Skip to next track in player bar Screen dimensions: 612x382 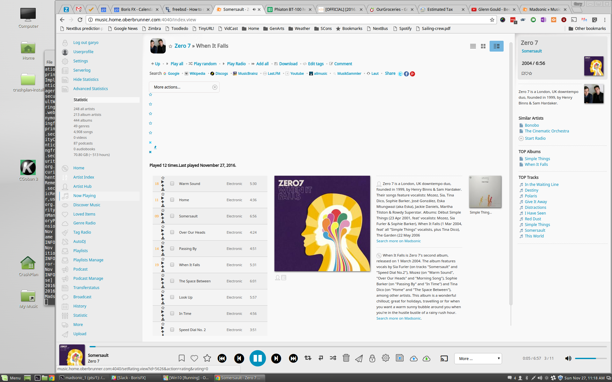[276, 358]
